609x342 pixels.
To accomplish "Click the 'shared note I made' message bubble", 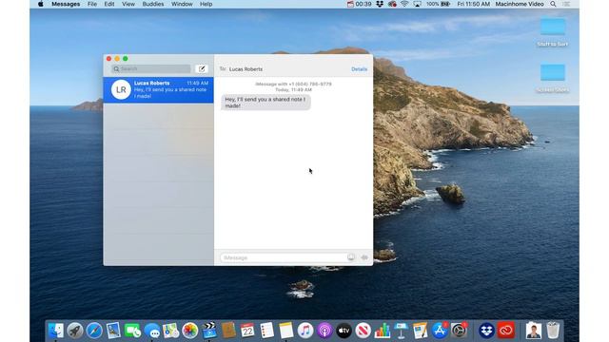I will click(265, 103).
